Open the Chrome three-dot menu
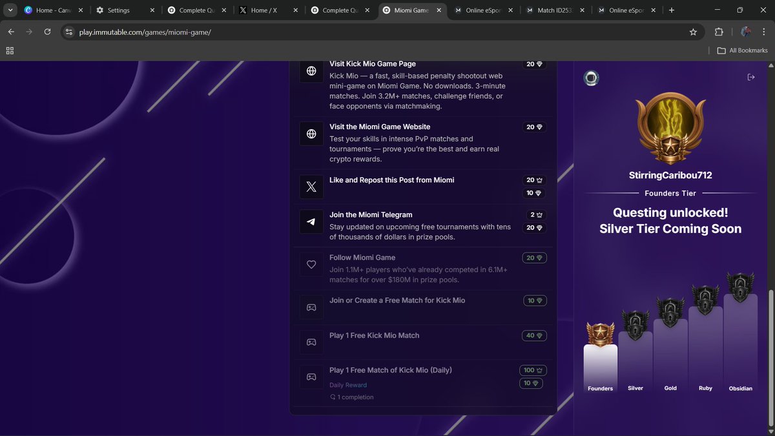This screenshot has height=436, width=775. point(765,32)
